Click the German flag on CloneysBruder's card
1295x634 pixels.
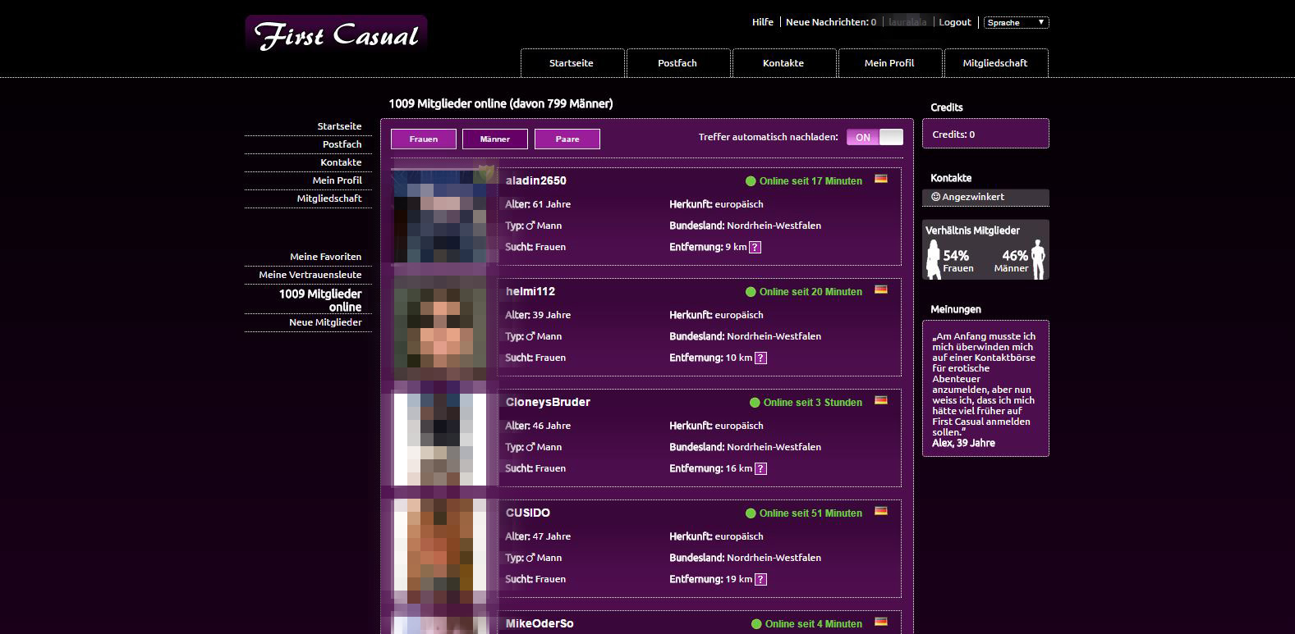point(881,400)
